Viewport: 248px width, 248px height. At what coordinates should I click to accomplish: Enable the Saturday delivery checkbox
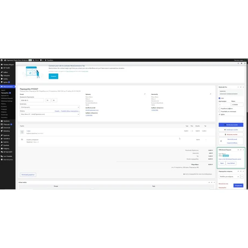pos(219,108)
